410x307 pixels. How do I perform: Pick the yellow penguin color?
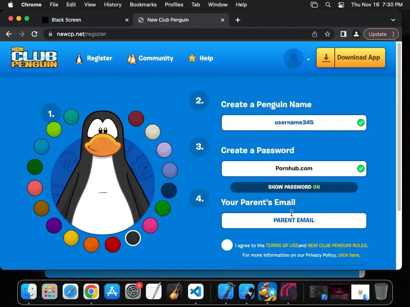coord(71,238)
